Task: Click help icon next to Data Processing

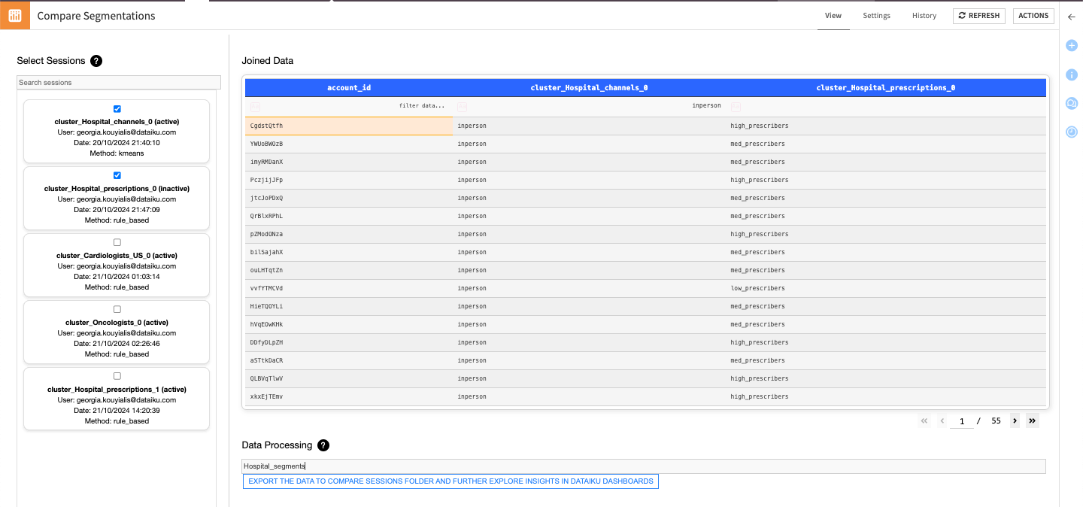Action: (x=323, y=445)
